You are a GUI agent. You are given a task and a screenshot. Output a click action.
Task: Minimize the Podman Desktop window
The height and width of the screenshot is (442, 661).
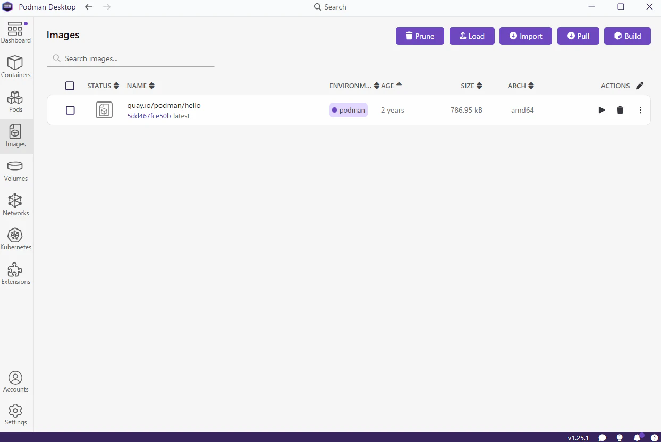592,7
